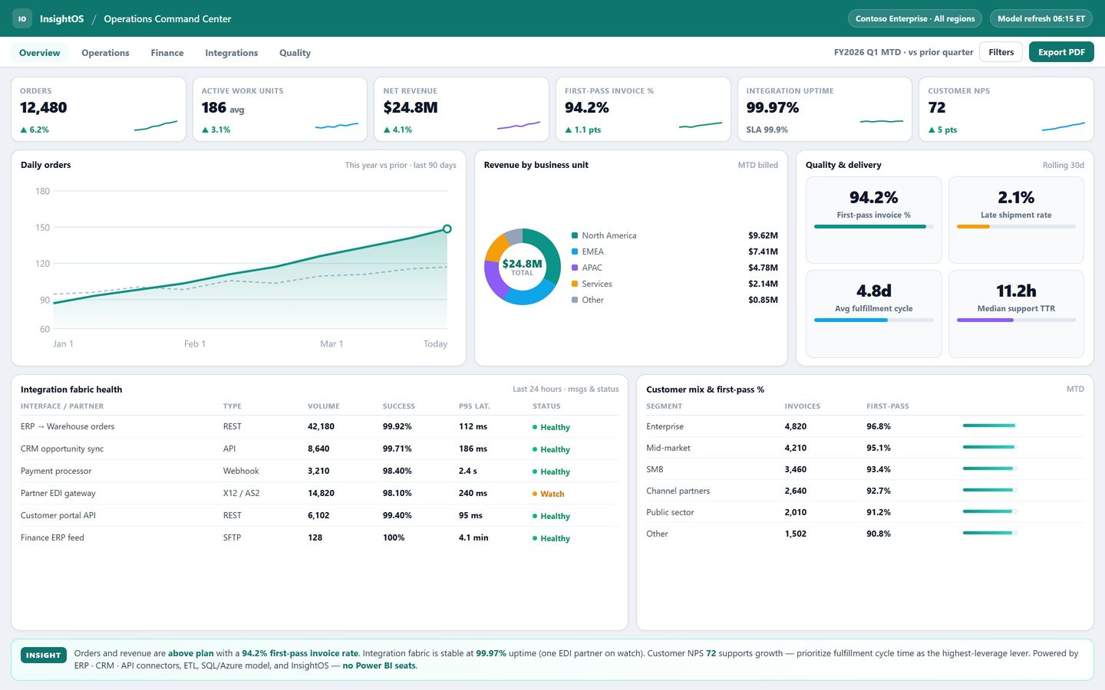Click the Healthy status dot for ERP → Warehouse orders
The width and height of the screenshot is (1105, 690).
coord(535,427)
